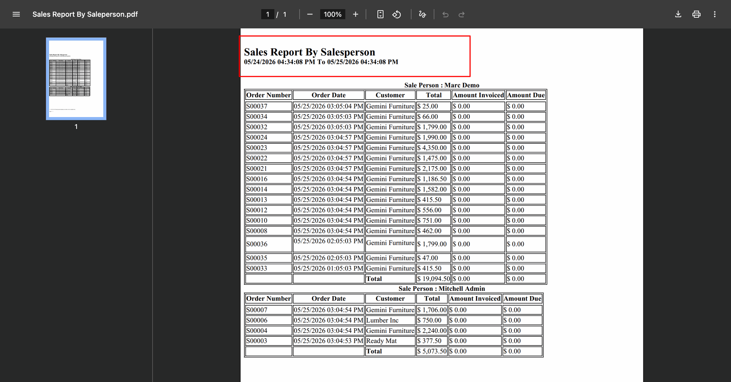Viewport: 731px width, 382px height.
Task: Click the report date range line
Action: 321,62
